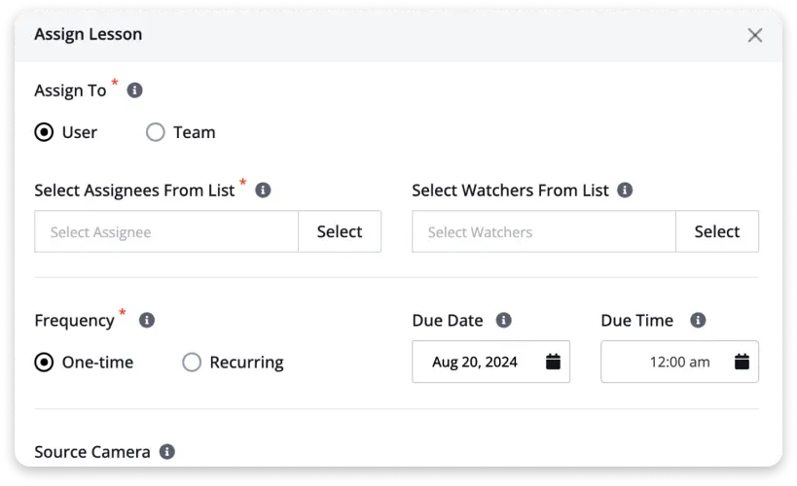Click the info icon beside Frequency
This screenshot has height=486, width=797.
coord(147,320)
